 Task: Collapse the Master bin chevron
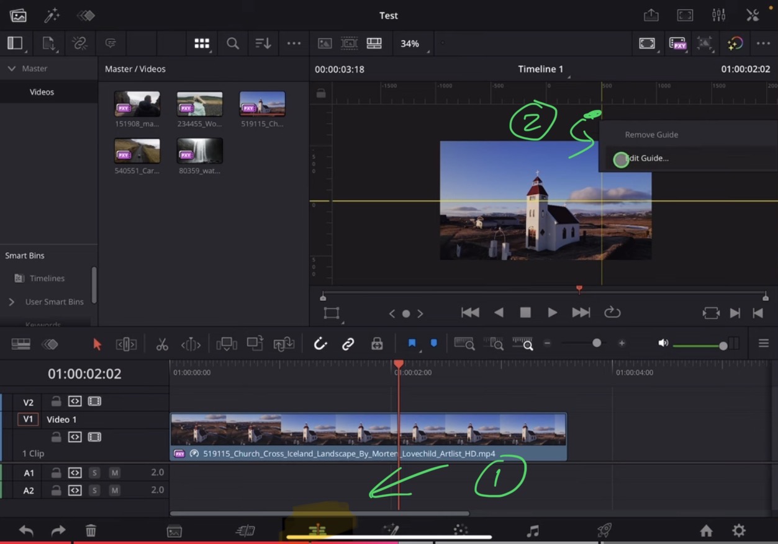pos(11,68)
